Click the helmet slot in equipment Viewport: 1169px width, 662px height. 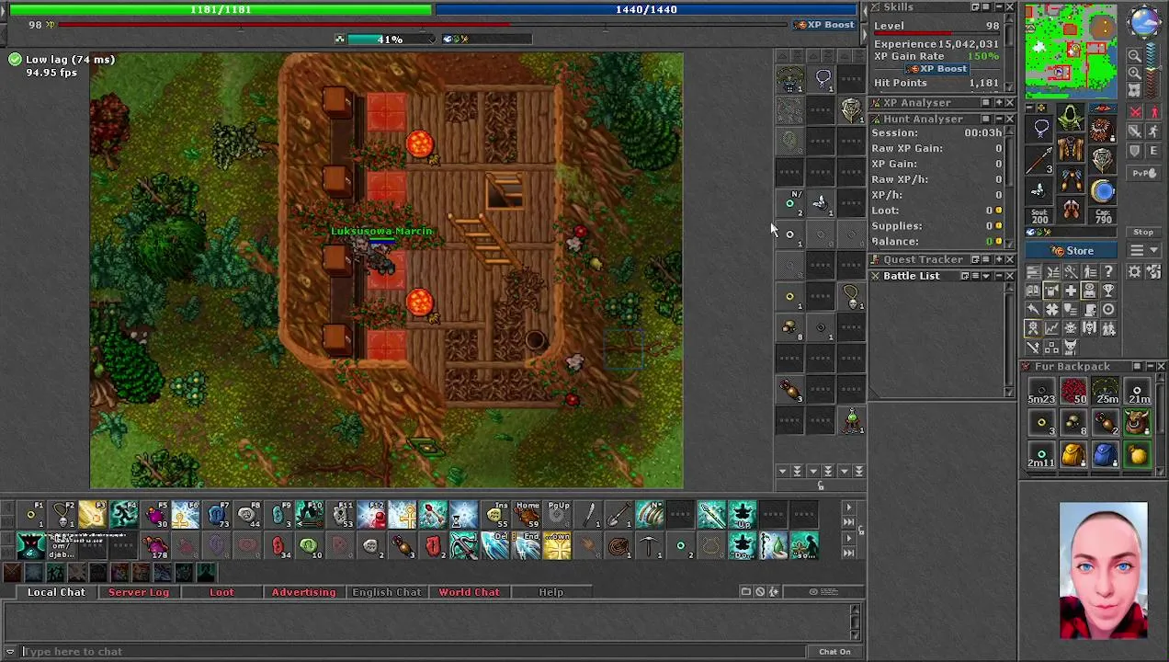(1072, 118)
